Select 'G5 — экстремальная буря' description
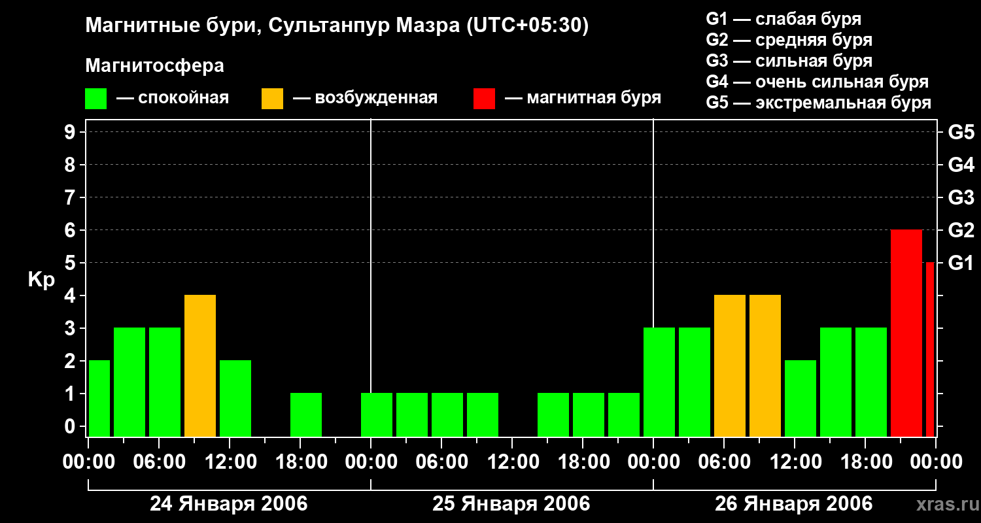This screenshot has width=981, height=523. click(x=819, y=103)
